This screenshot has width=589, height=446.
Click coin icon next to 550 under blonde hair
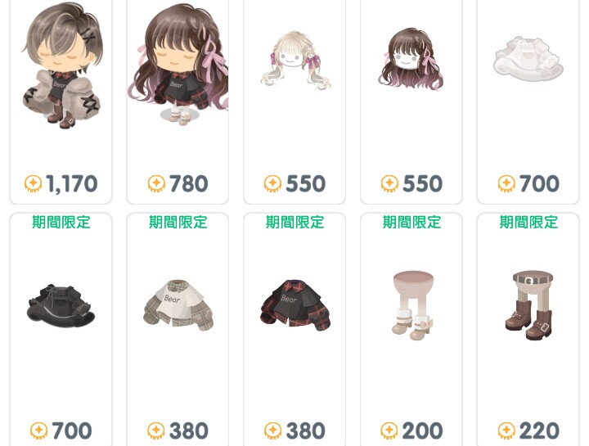point(272,184)
